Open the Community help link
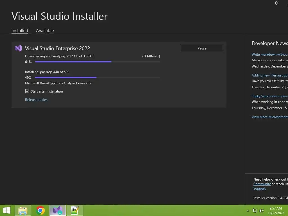 coord(262,184)
